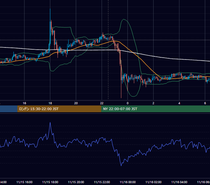
Task: Click the hour 4 axis label
Action: (x=179, y=103)
